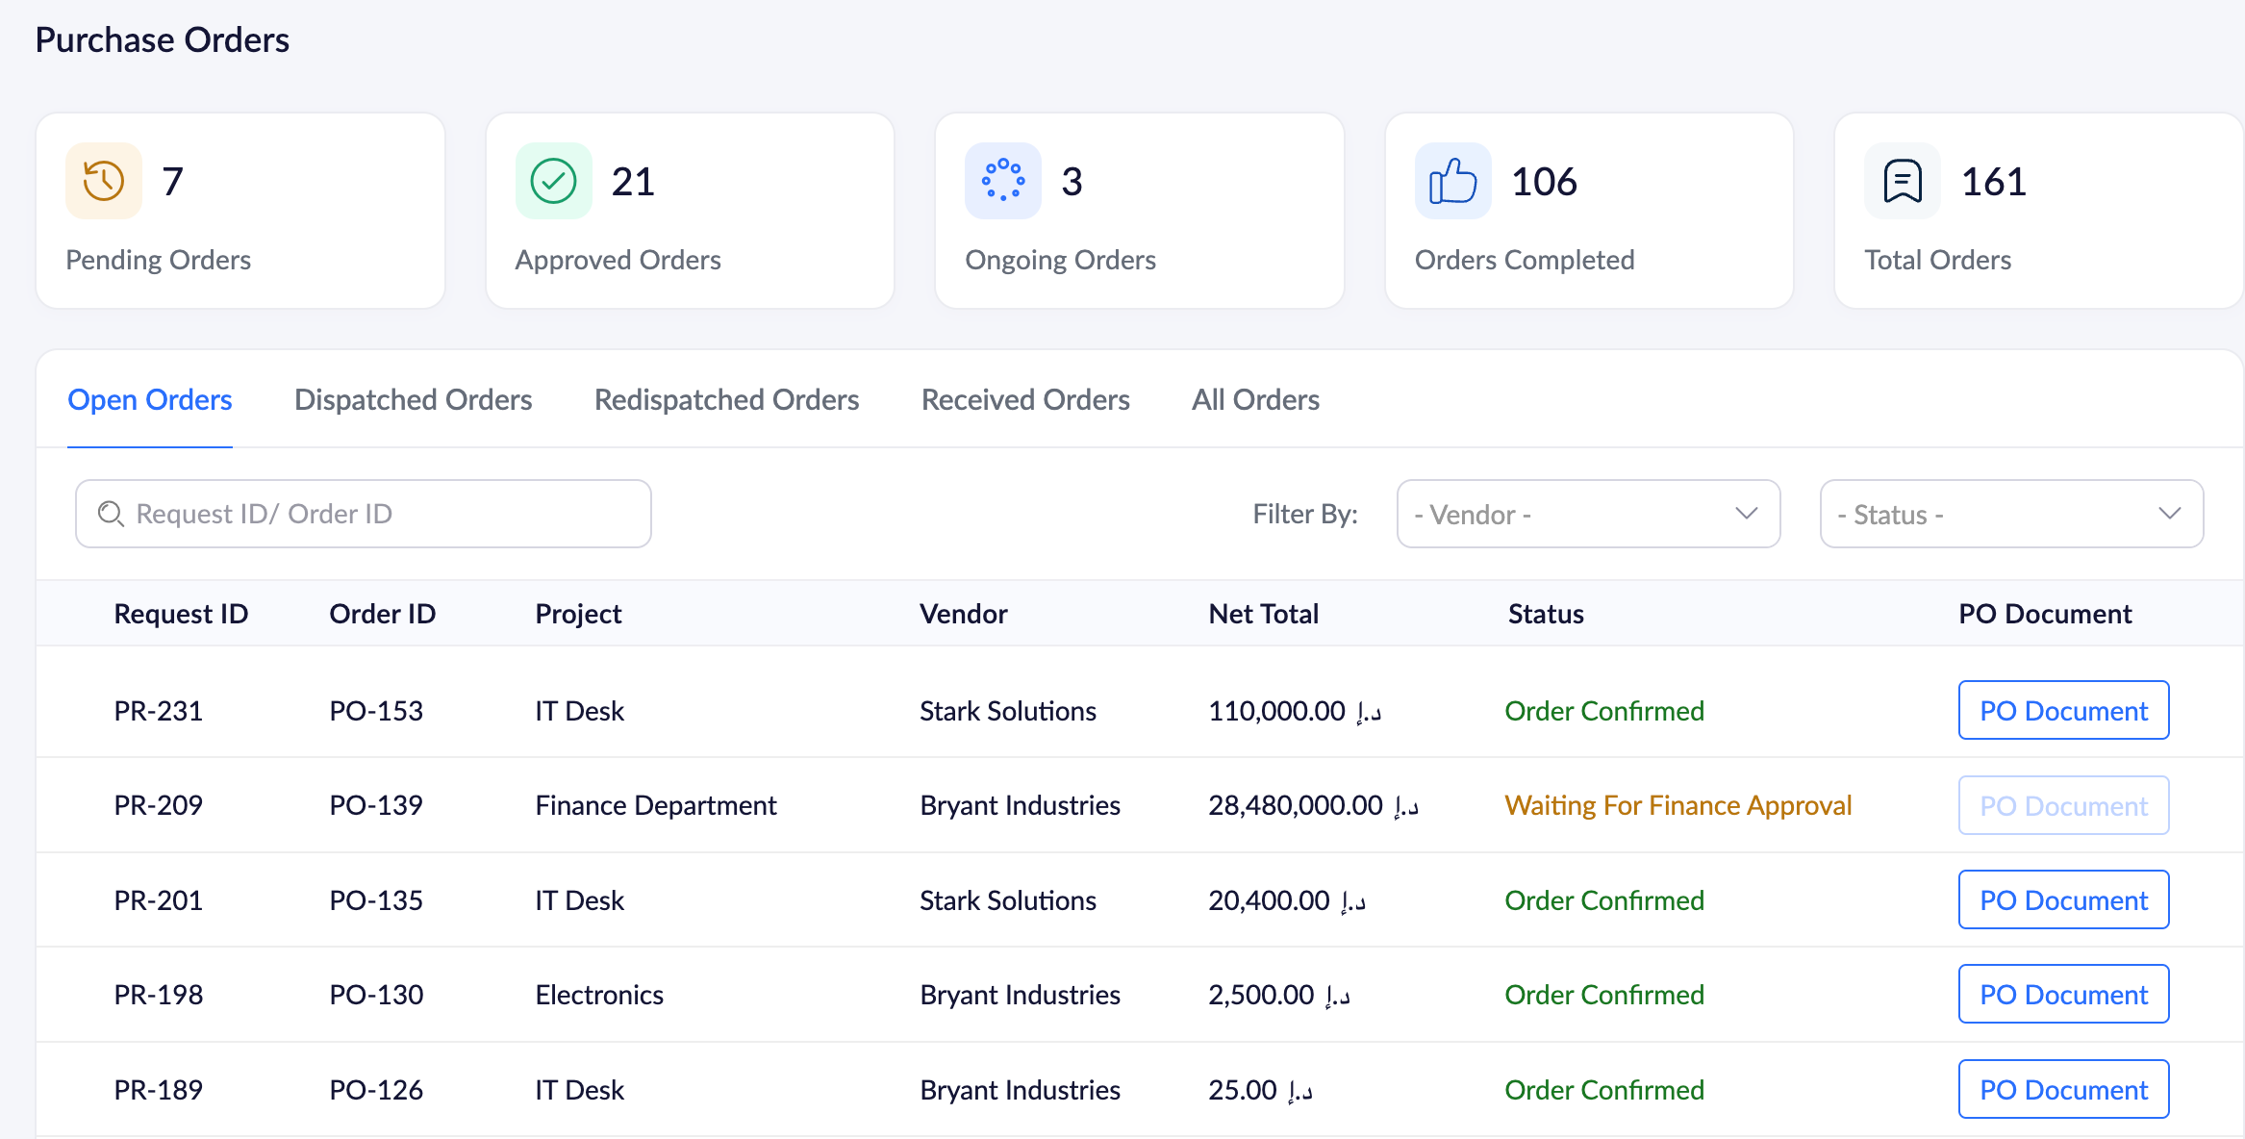Switch to Dispatched Orders tab
The image size is (2245, 1139).
click(413, 400)
